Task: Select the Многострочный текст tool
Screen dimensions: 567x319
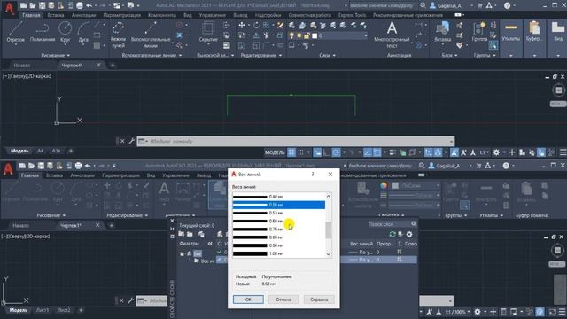Action: [392, 35]
